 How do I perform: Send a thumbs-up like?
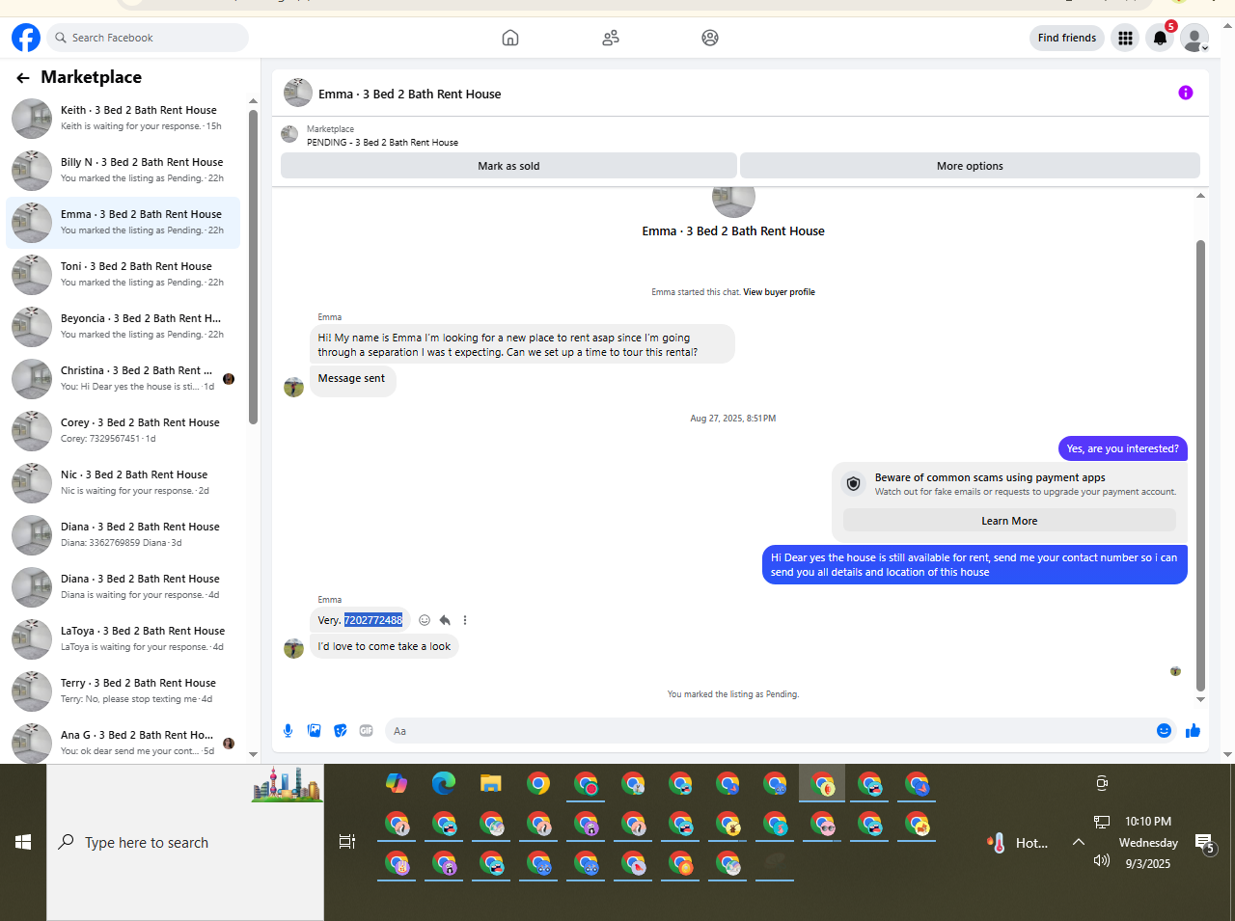[1193, 731]
